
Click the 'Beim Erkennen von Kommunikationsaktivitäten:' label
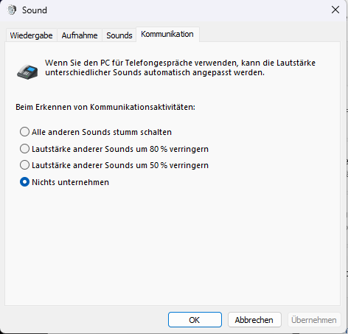pyautogui.click(x=105, y=107)
